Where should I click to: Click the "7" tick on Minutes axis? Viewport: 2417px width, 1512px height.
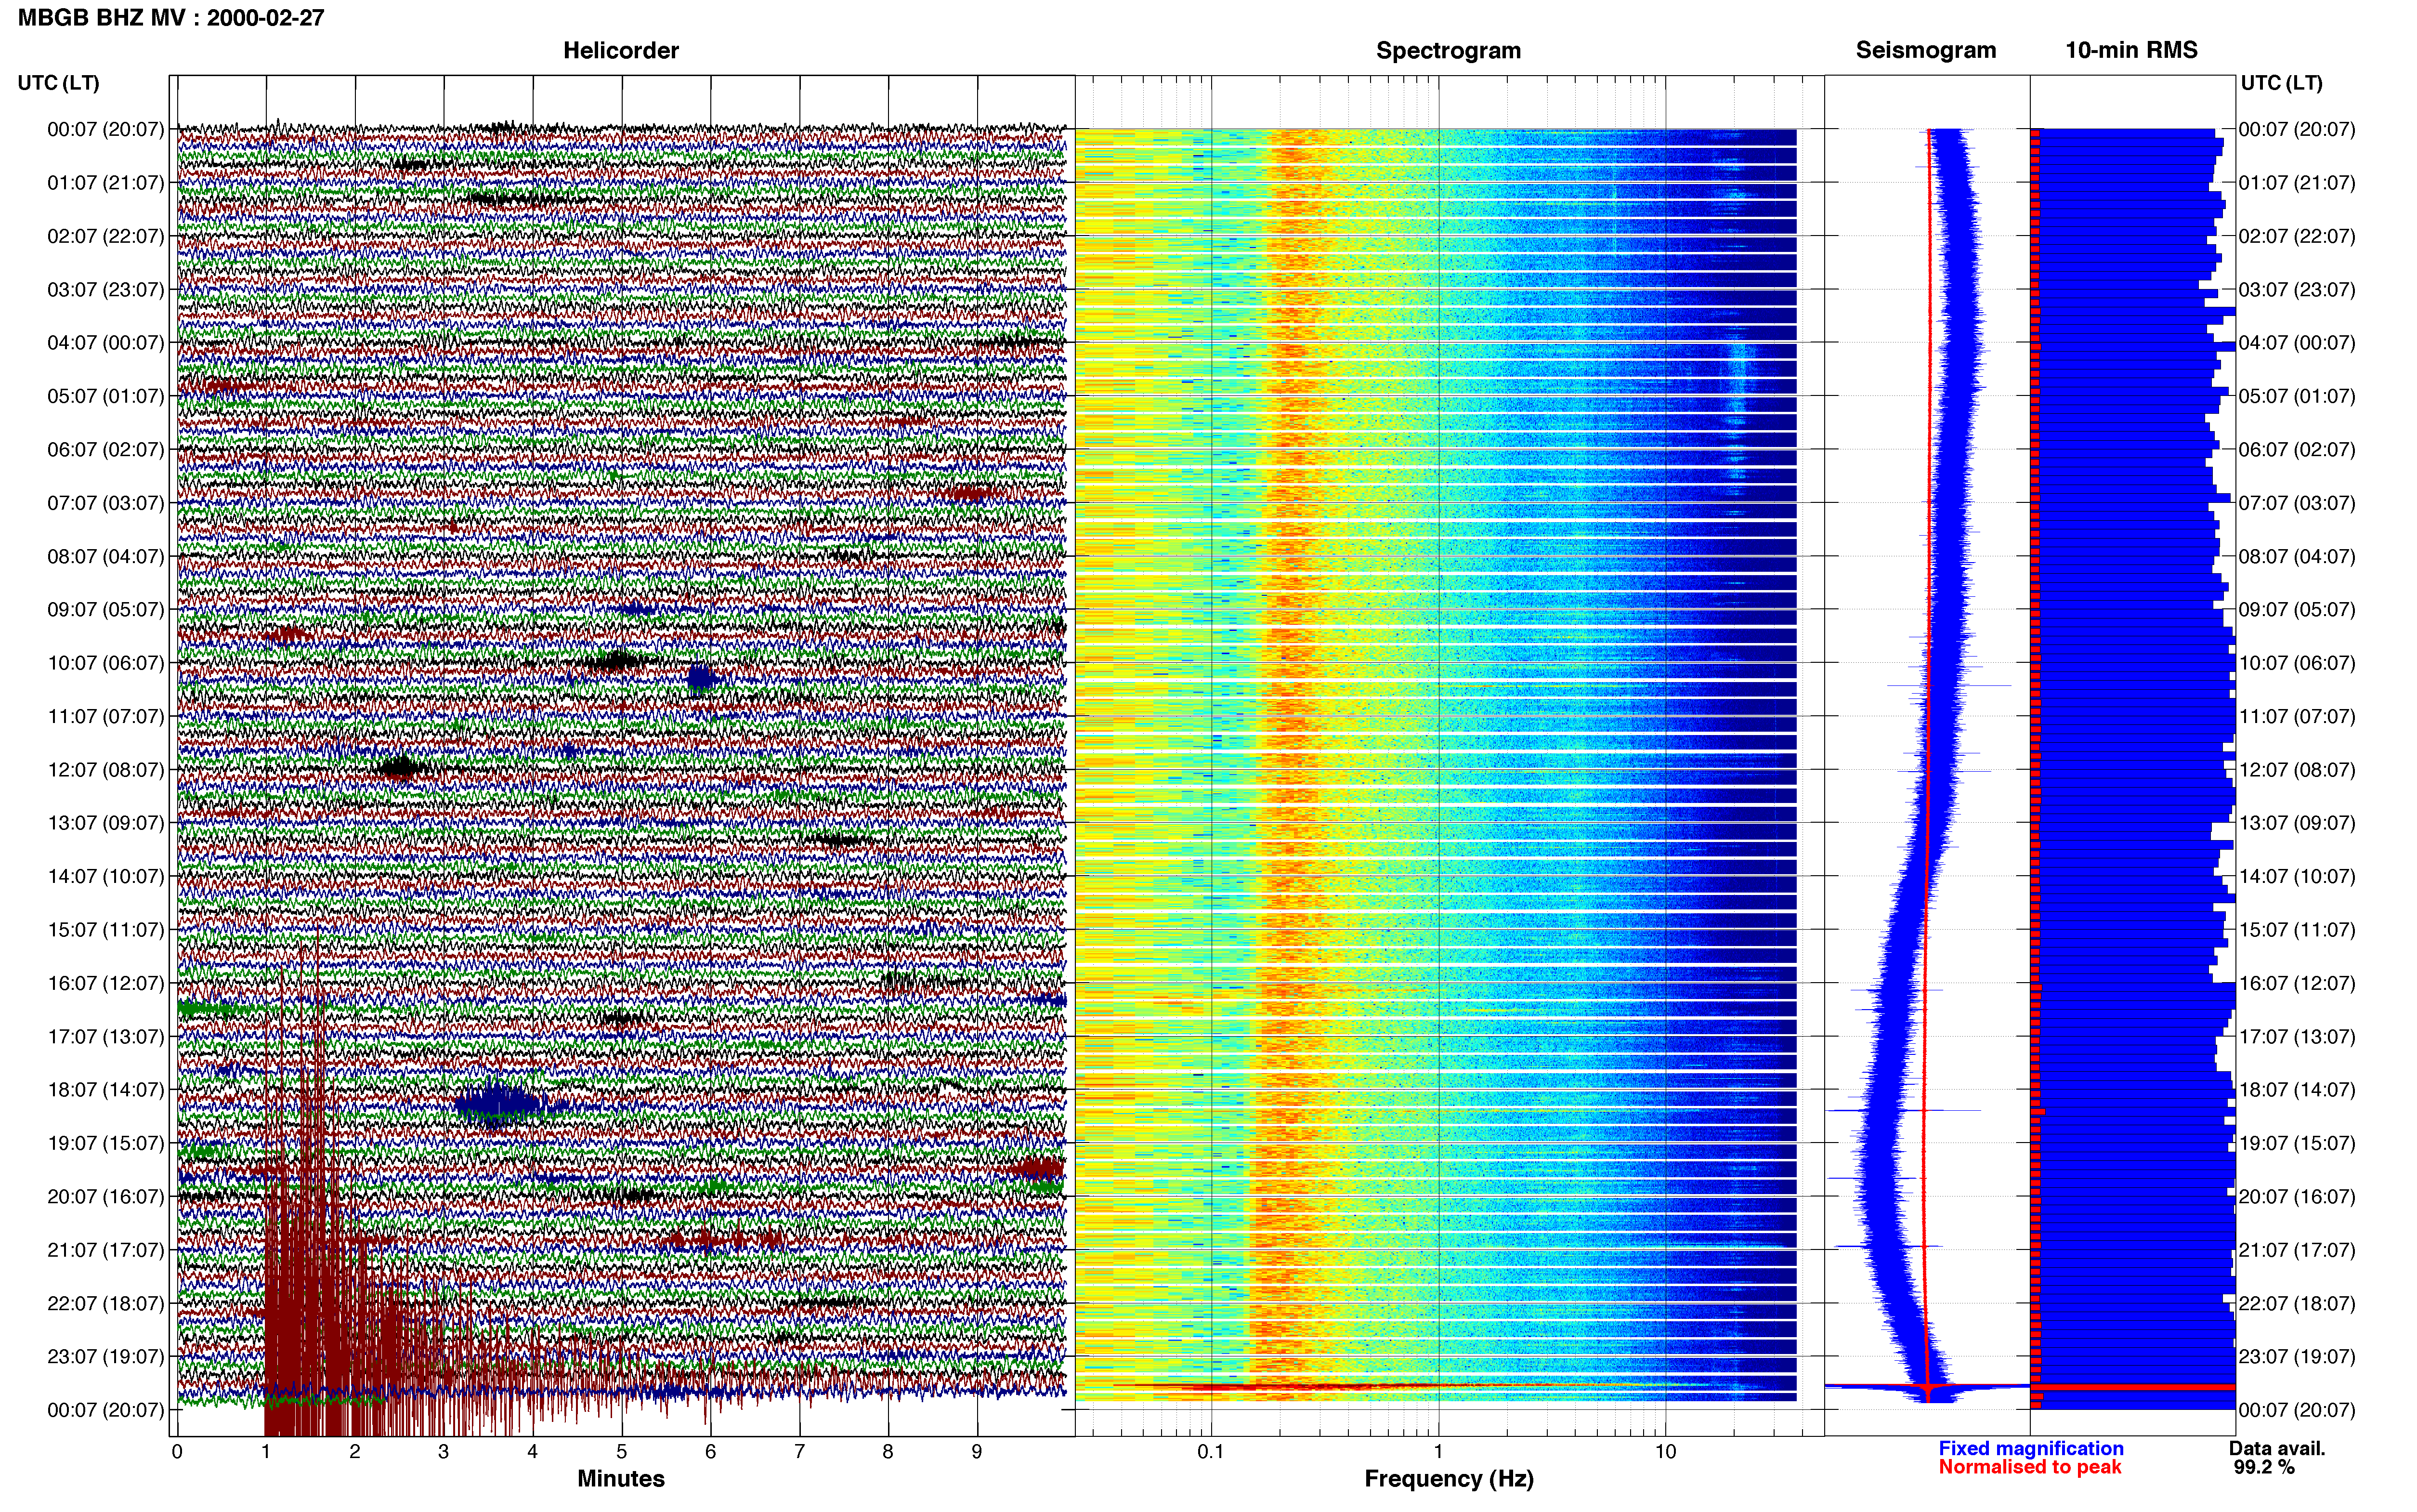click(800, 1451)
